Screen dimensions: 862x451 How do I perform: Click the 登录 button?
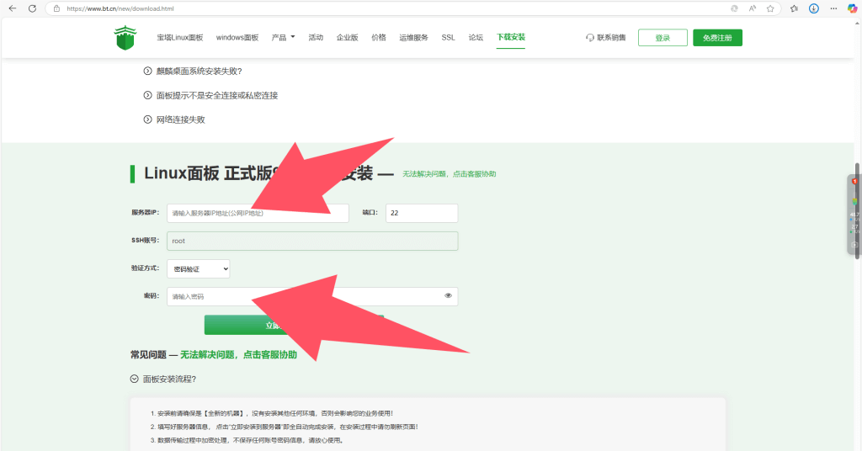click(662, 37)
